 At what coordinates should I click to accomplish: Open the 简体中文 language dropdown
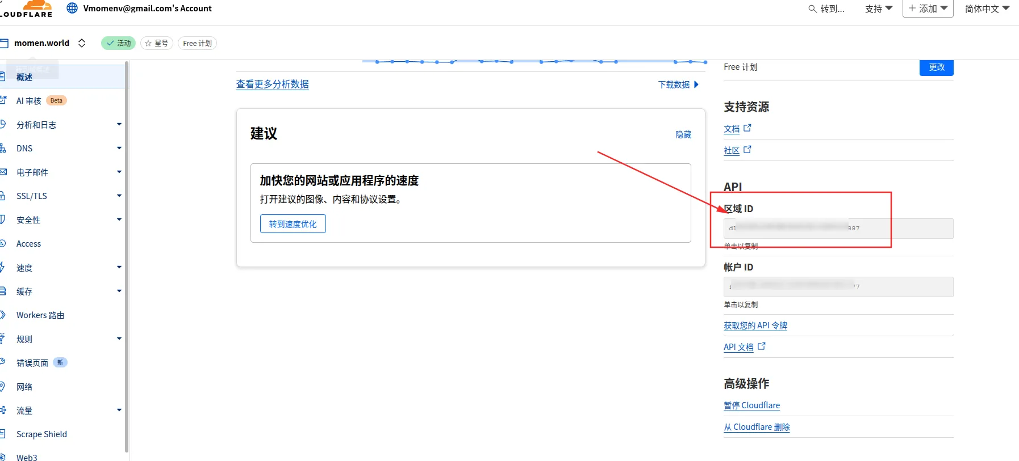987,9
